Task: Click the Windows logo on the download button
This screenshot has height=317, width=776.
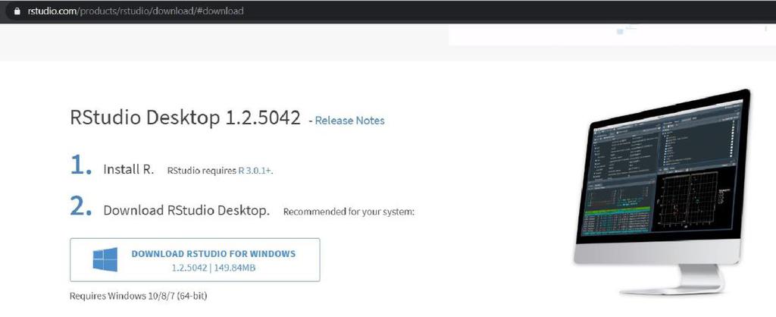Action: tap(105, 260)
